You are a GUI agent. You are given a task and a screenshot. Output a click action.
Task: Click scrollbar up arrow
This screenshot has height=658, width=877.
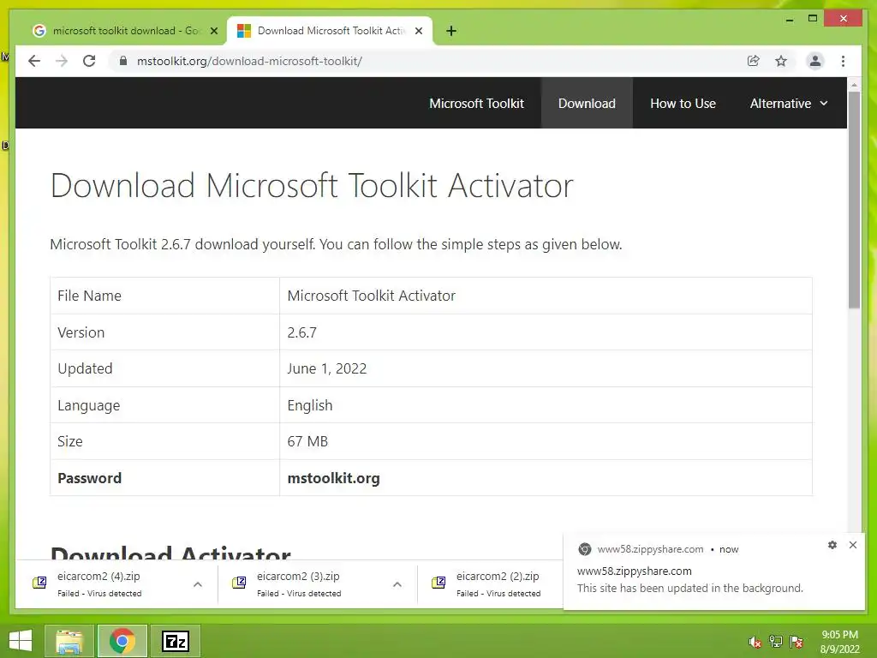click(854, 85)
